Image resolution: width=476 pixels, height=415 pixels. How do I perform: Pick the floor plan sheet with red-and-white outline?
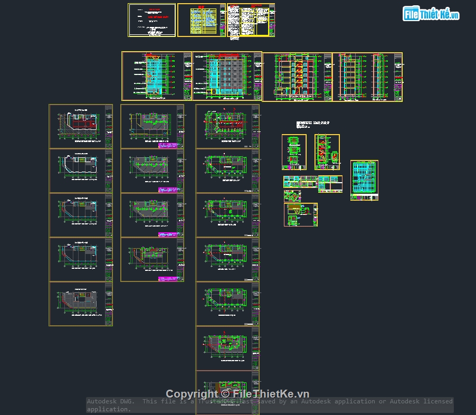(81, 126)
